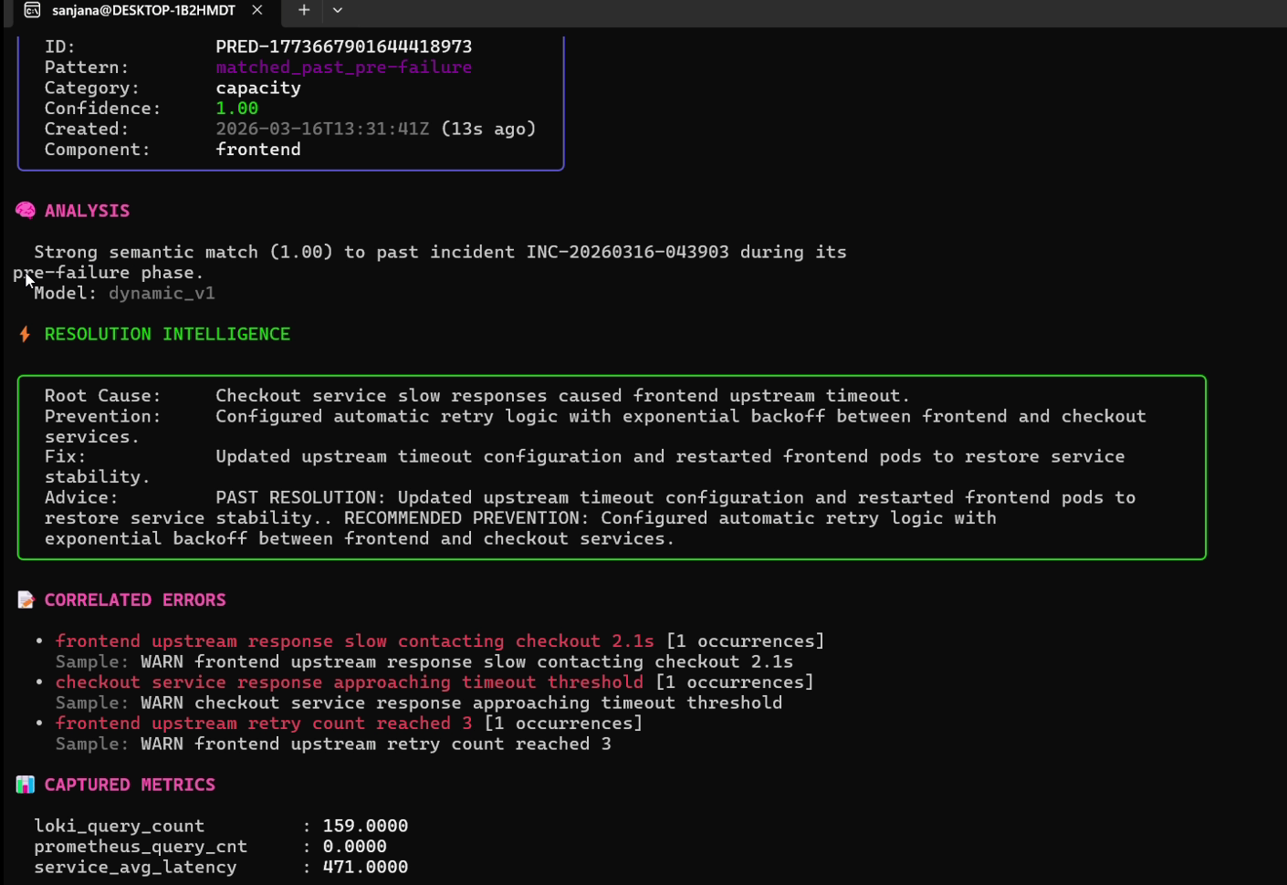Click the Advice: label
1287x885 pixels.
(81, 497)
